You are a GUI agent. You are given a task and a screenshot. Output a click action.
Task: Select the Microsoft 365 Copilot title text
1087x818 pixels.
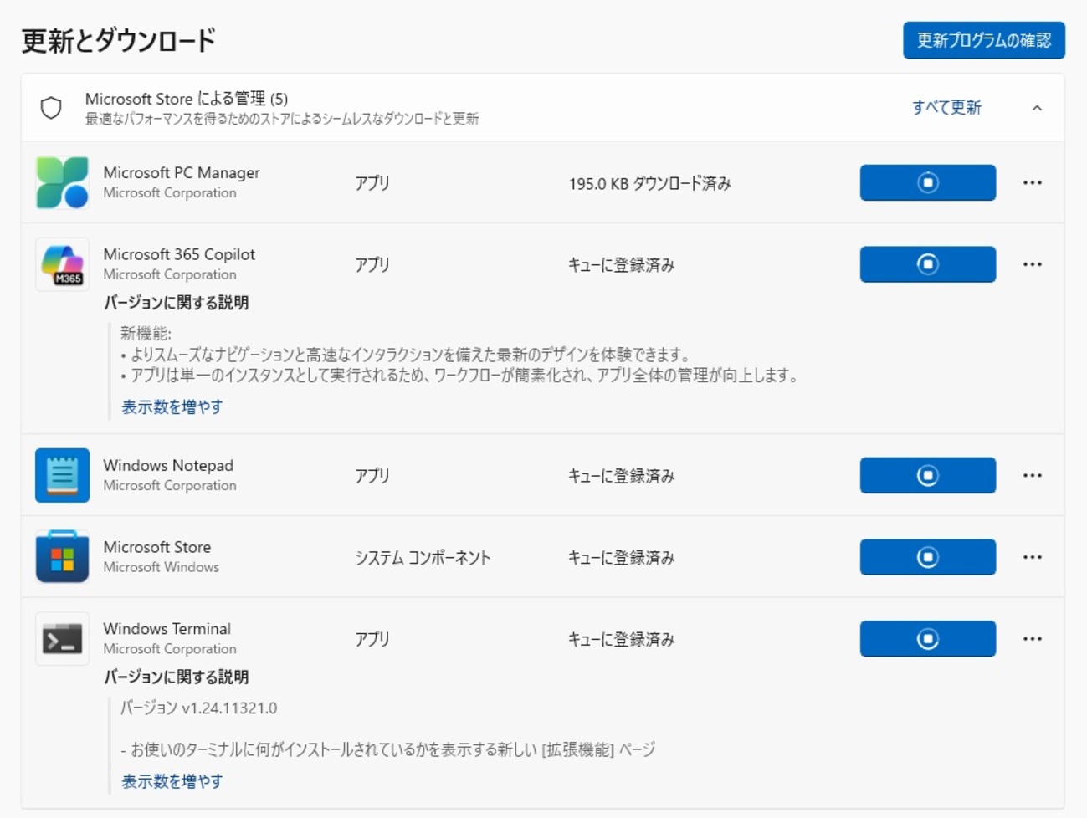coord(179,254)
